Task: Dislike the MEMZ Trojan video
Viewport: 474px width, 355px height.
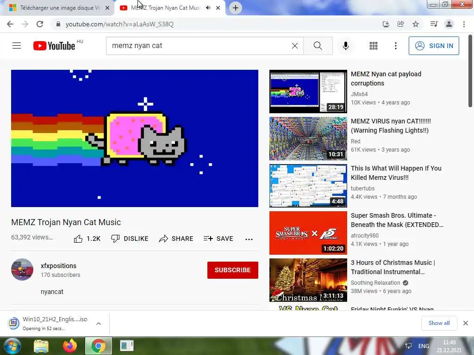Action: (x=130, y=239)
